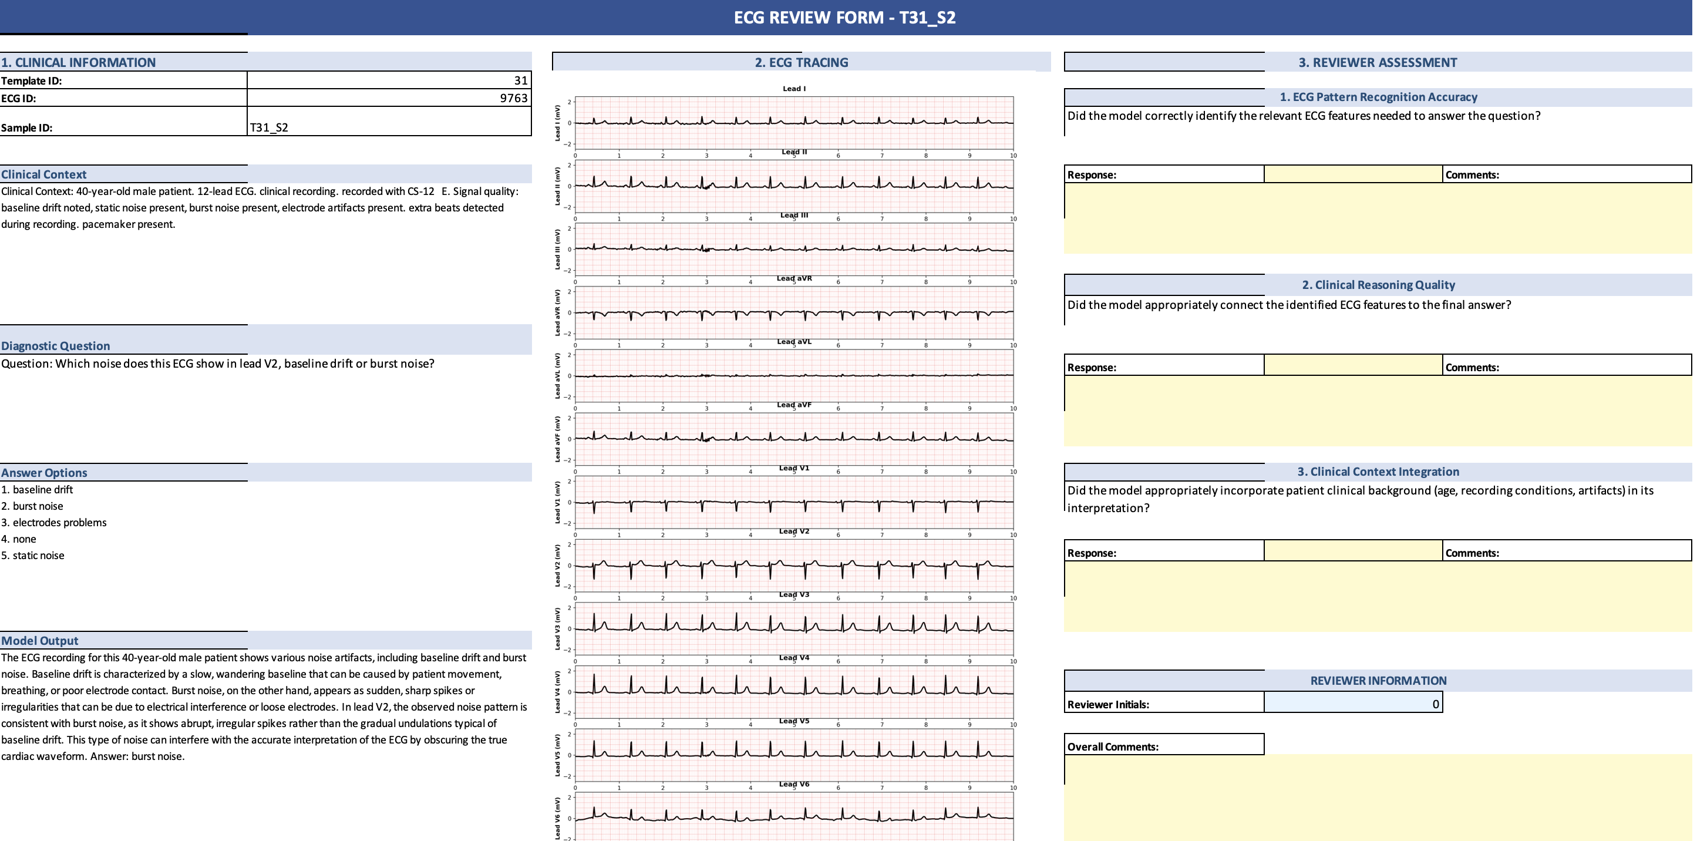Select the Model Output text paragraph

coord(264,707)
